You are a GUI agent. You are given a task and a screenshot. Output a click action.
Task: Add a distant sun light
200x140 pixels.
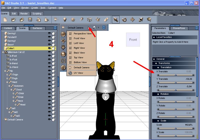[x=73, y=20]
